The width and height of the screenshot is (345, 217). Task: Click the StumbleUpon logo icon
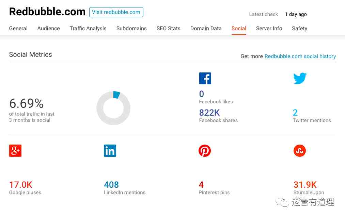click(x=300, y=151)
